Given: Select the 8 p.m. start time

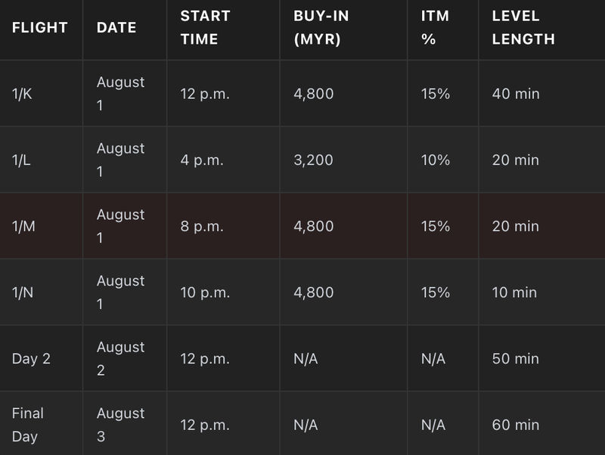Looking at the screenshot, I should click(x=202, y=226).
